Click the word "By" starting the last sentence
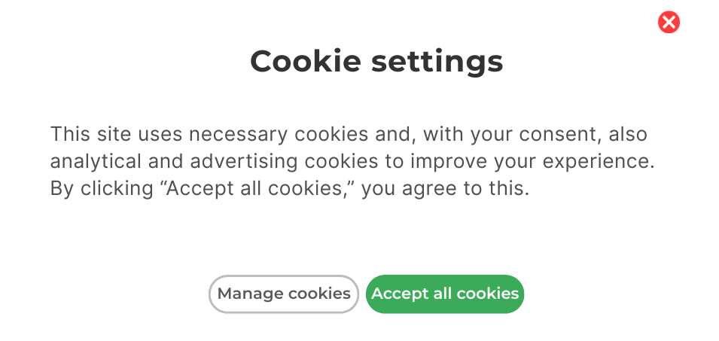The image size is (719, 341). [x=60, y=188]
